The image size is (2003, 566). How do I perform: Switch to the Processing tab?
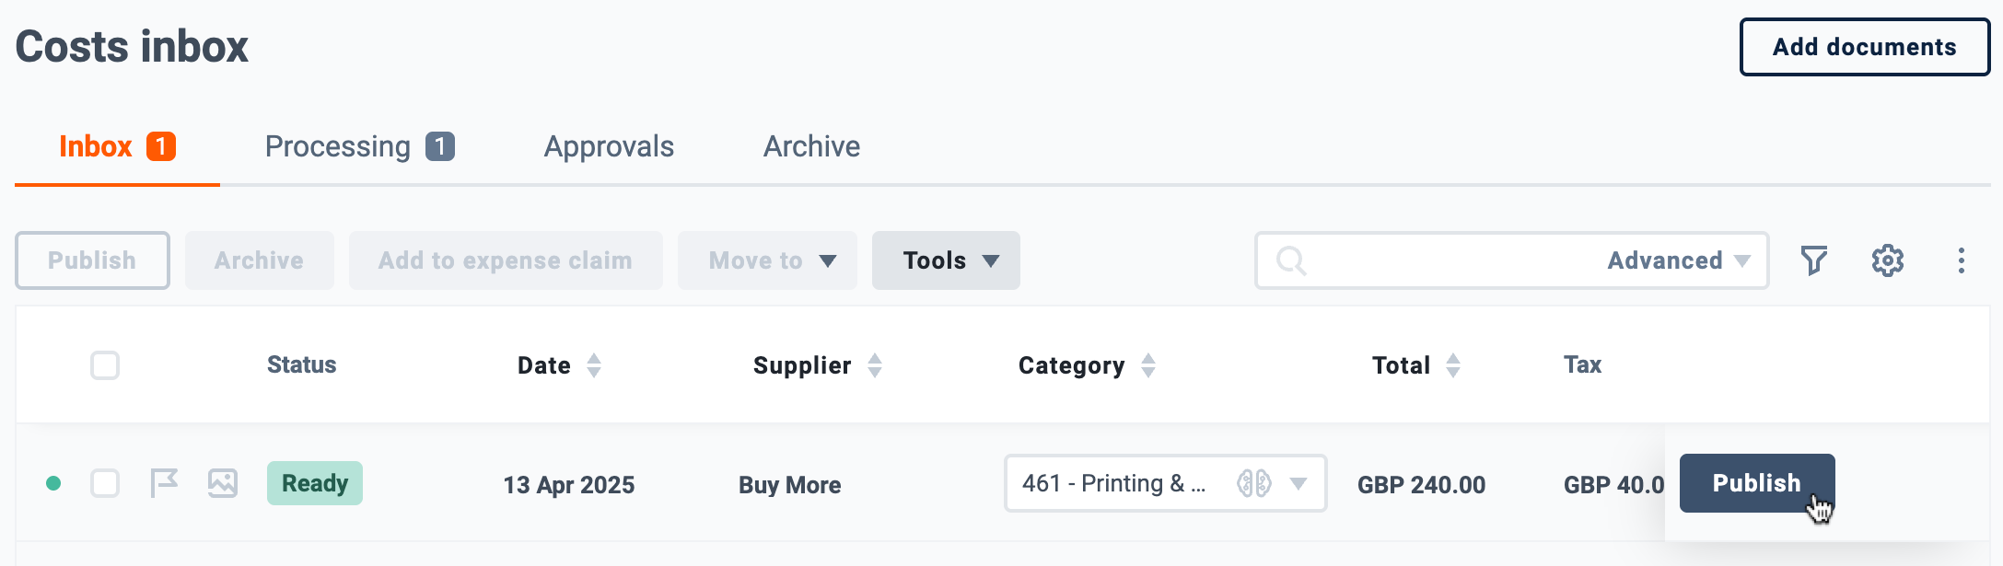(x=360, y=146)
